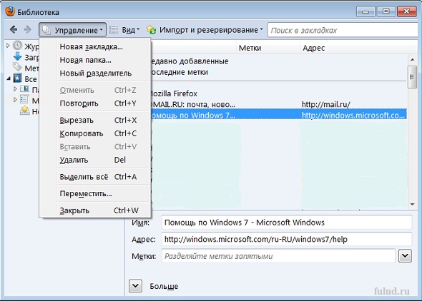Open the Управление dropdown button

coord(72,30)
